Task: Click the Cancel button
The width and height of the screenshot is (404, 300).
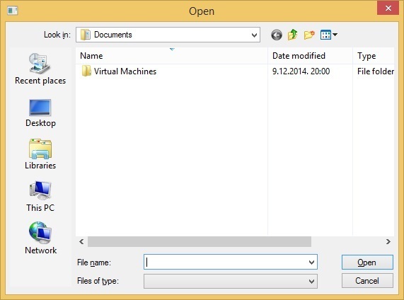Action: pos(367,281)
